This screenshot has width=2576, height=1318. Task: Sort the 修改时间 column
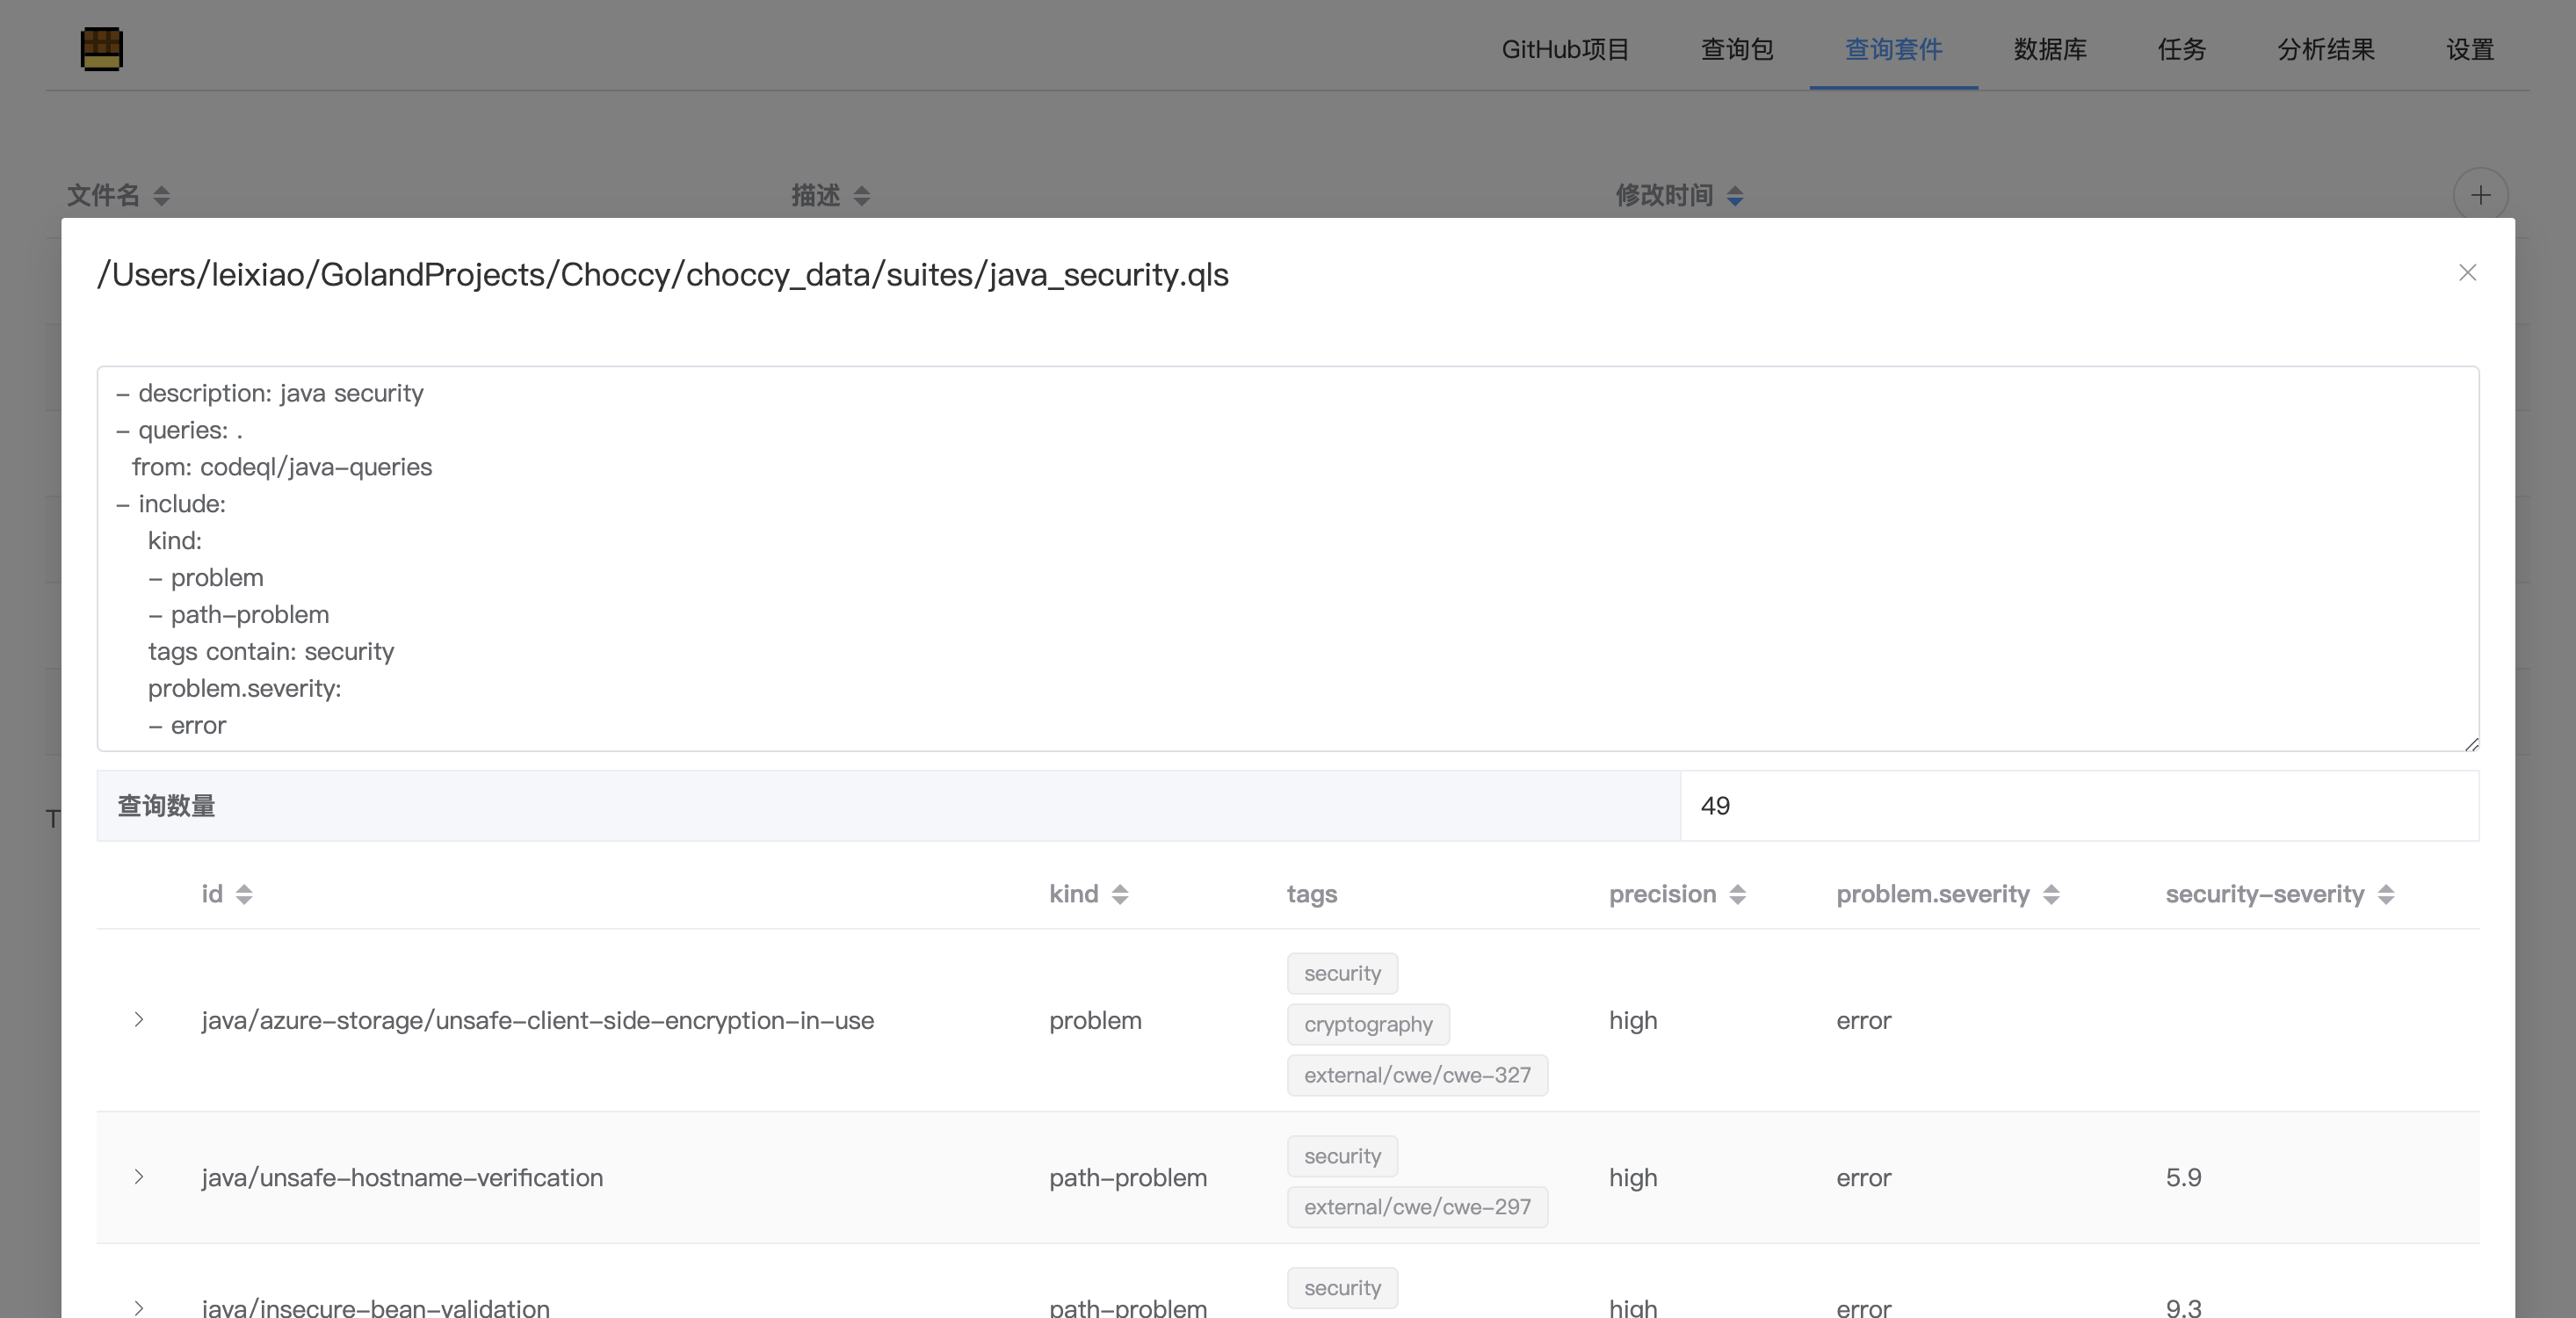click(1735, 196)
